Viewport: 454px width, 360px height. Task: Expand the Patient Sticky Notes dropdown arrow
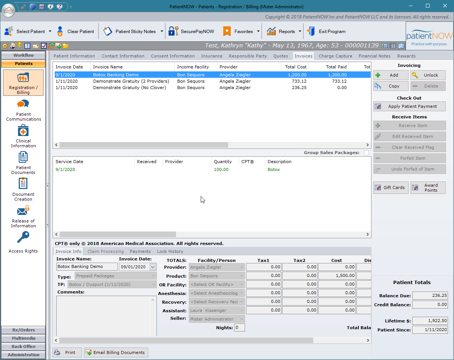162,32
